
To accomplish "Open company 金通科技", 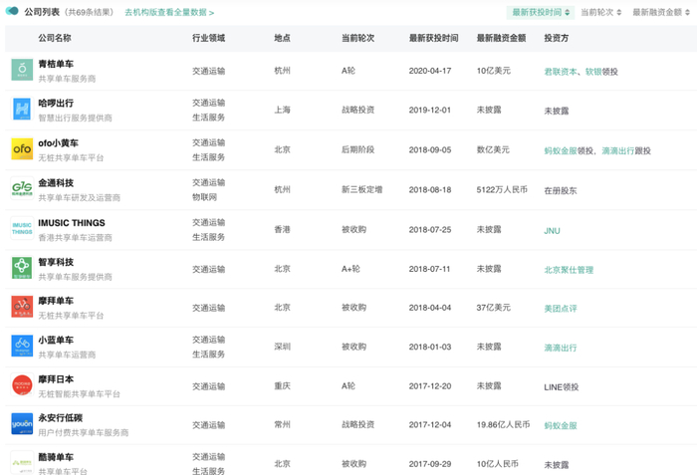I will tap(56, 183).
